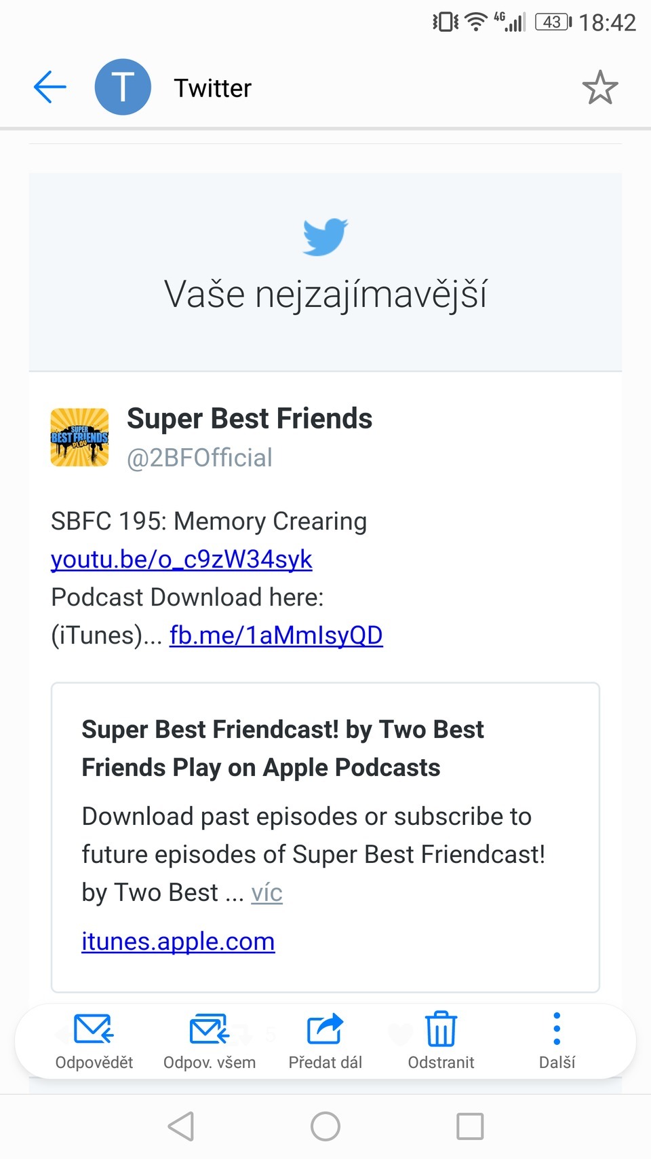
Task: Tap the blue back arrow
Action: click(x=50, y=88)
